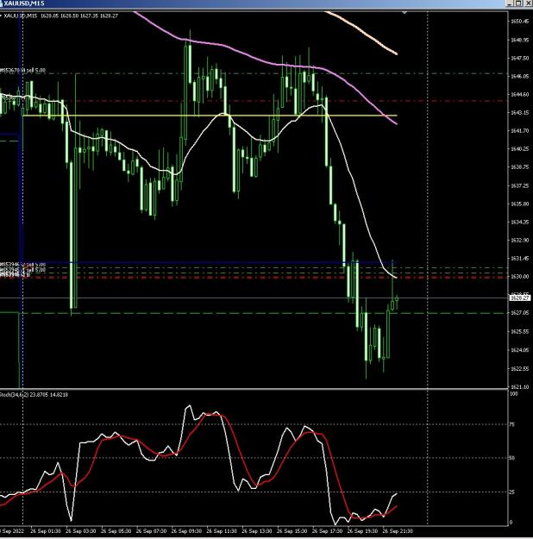
Task: Click the 1637.25 price scale label
Action: coord(519,185)
